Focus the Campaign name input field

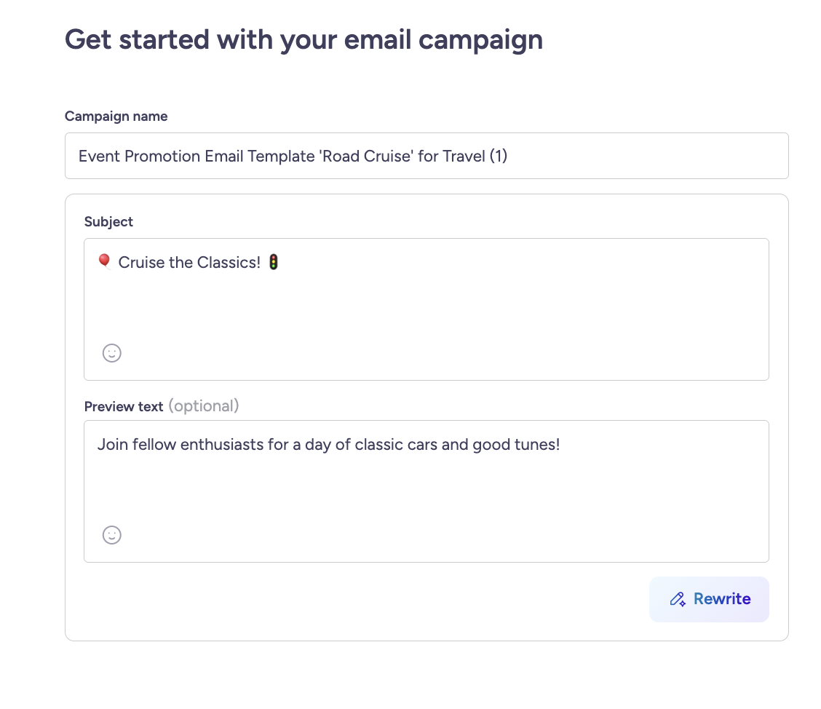click(426, 156)
